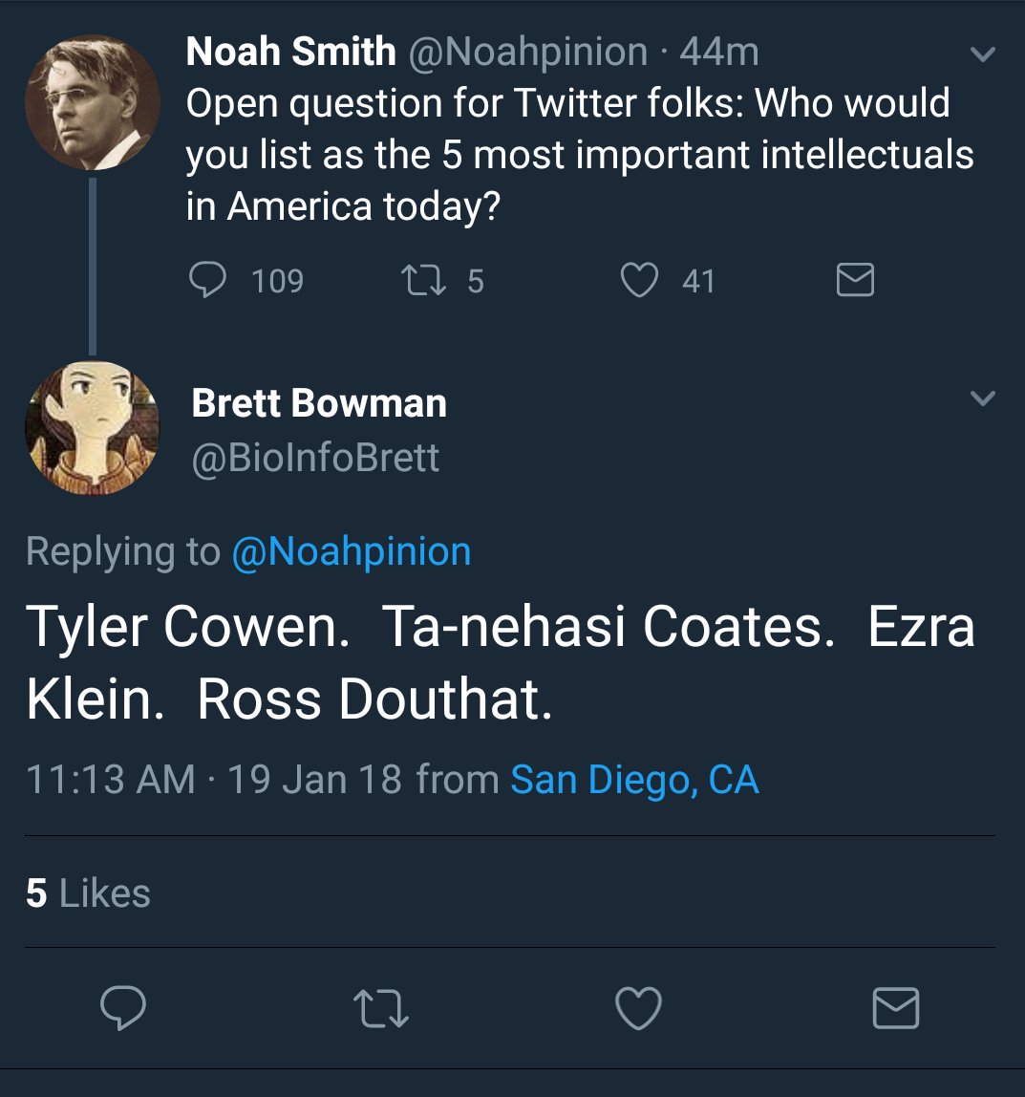
Task: Click the @Noahpinion mention link
Action: (x=351, y=551)
